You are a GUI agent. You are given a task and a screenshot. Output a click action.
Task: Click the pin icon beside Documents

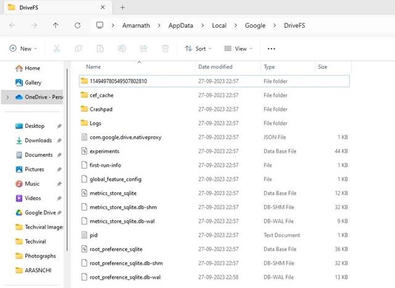tap(59, 155)
